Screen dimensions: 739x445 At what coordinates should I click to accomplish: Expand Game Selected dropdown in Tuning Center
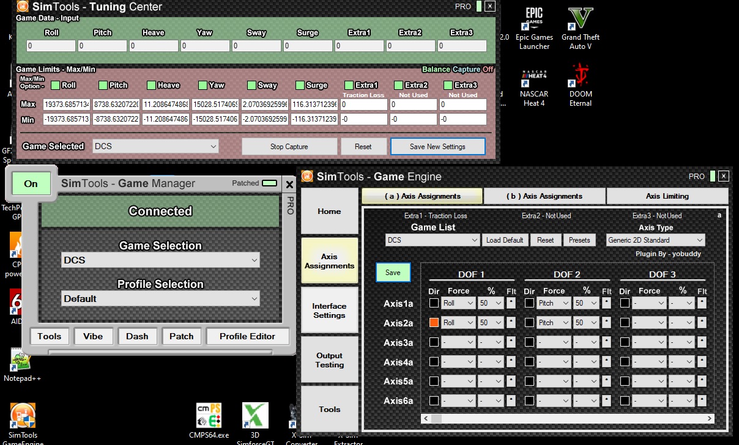coord(155,146)
